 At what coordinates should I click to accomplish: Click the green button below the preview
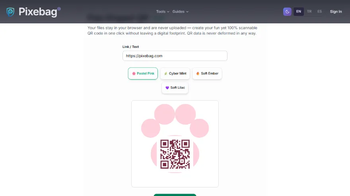(x=175, y=195)
